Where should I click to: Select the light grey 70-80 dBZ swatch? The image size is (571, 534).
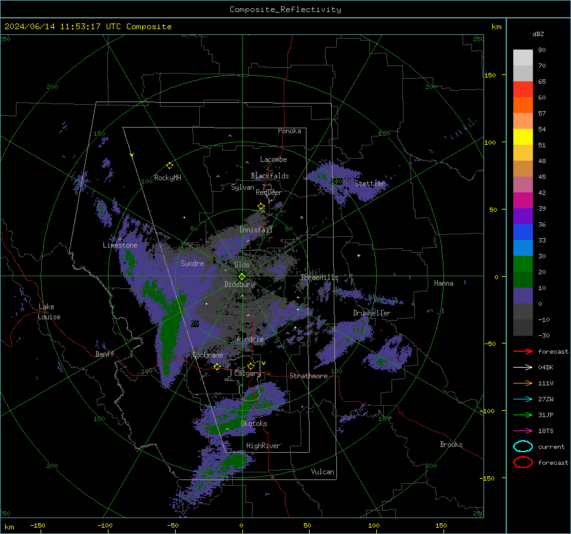523,58
